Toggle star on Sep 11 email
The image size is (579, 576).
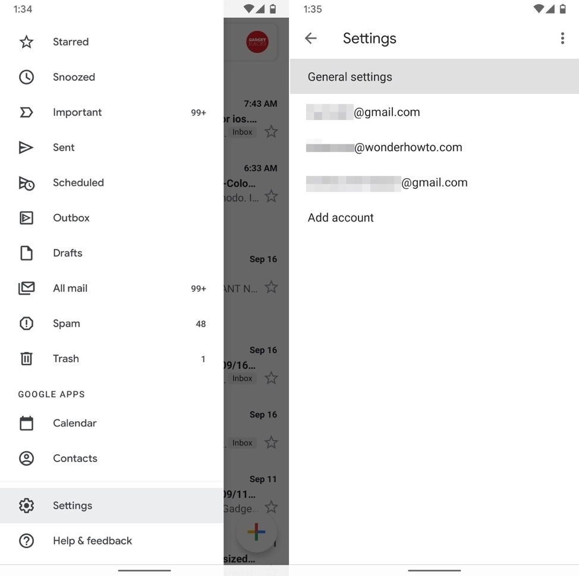[271, 507]
